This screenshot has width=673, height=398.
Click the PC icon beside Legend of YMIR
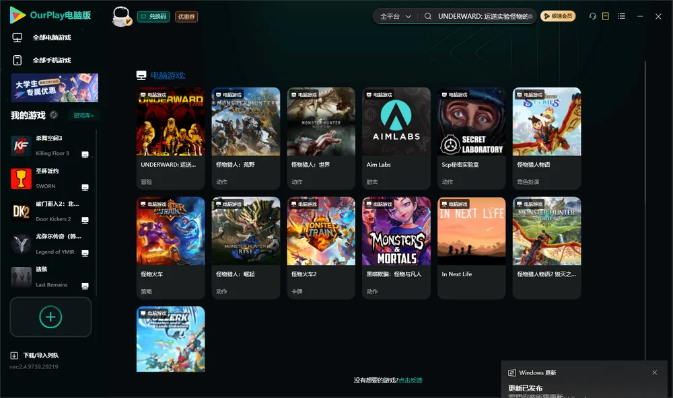[85, 253]
